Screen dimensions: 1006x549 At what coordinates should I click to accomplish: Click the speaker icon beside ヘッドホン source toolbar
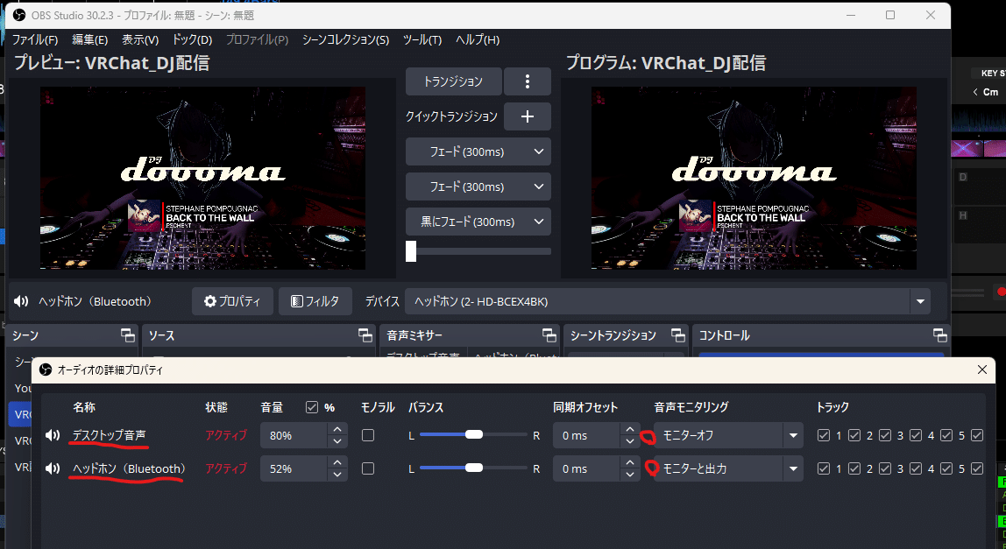point(21,301)
